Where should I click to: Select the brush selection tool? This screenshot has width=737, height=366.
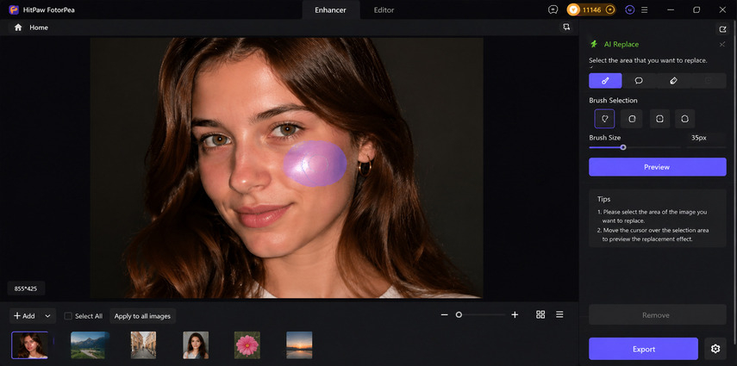[605, 81]
